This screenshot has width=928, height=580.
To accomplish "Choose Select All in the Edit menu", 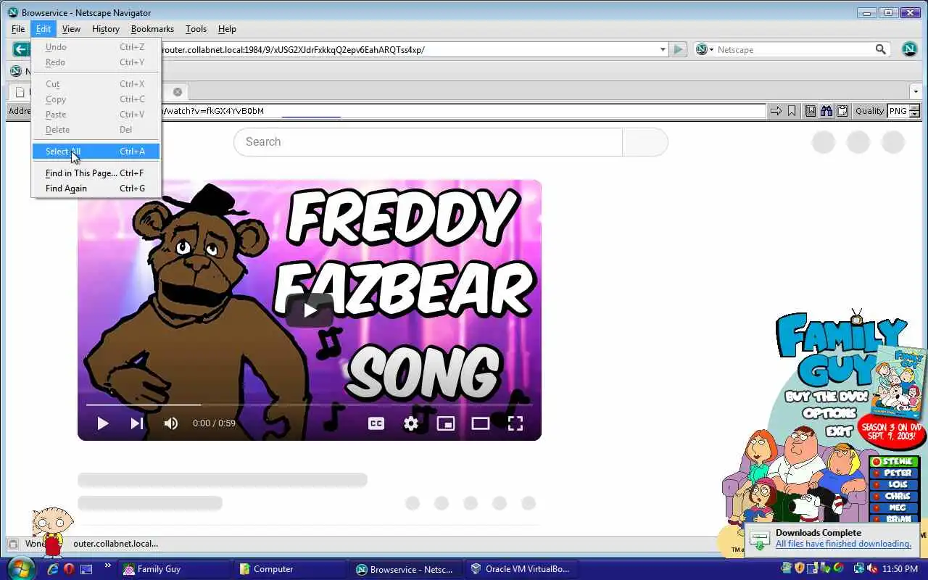I will point(96,152).
